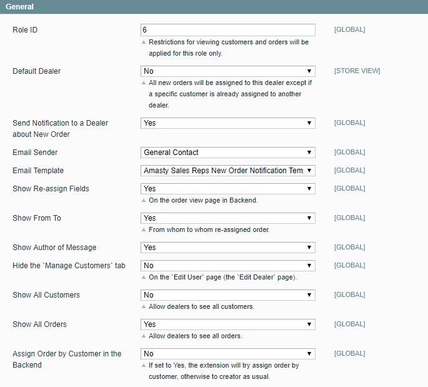
Task: Open the Show Re-assign Fields dropdown
Action: [227, 189]
